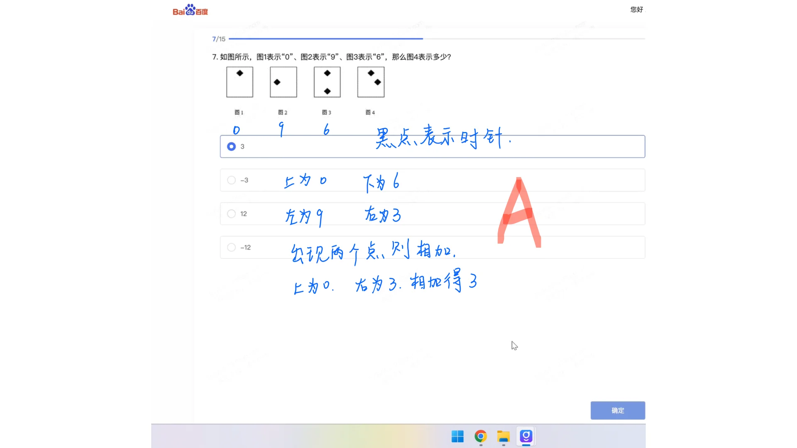
Task: Open the Windows Start menu icon
Action: pos(457,436)
